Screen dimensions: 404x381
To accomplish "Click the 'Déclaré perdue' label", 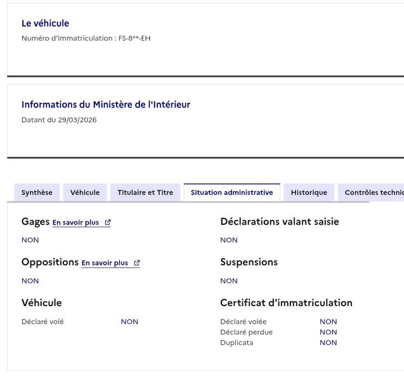I will pyautogui.click(x=246, y=332).
